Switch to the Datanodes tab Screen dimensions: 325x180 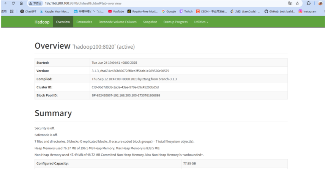pyautogui.click(x=84, y=22)
